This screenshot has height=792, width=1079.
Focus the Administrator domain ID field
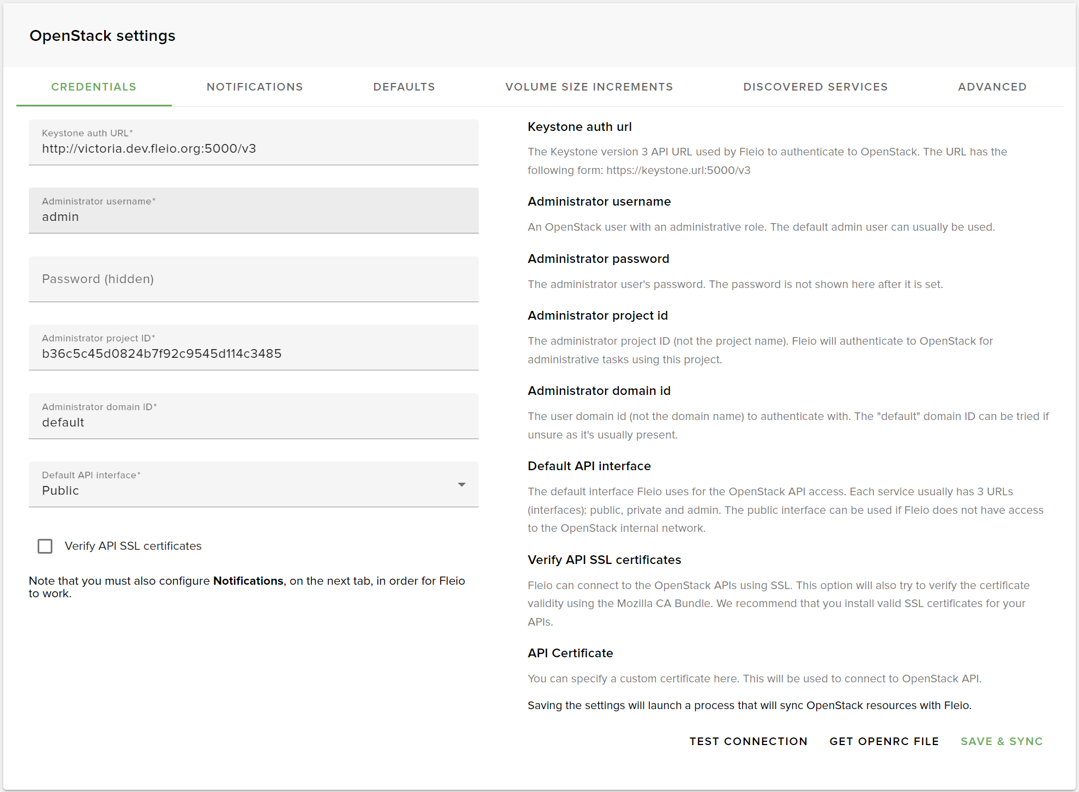pos(254,422)
